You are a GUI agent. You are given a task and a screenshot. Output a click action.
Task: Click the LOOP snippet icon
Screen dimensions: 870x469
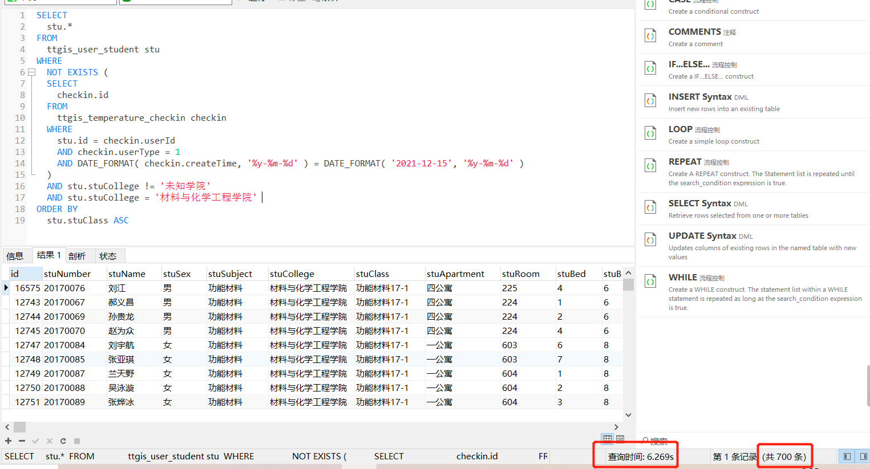coord(650,133)
